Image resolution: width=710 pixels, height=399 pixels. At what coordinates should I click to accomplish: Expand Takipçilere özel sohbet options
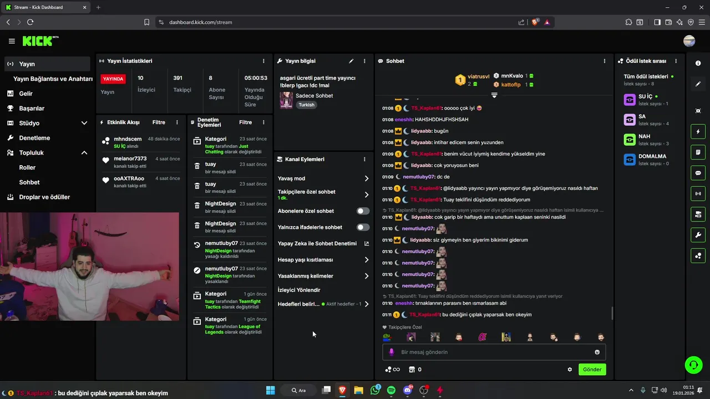(367, 195)
